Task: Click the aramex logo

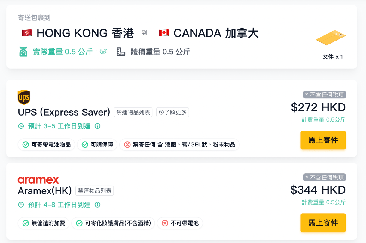Action: coord(38,180)
